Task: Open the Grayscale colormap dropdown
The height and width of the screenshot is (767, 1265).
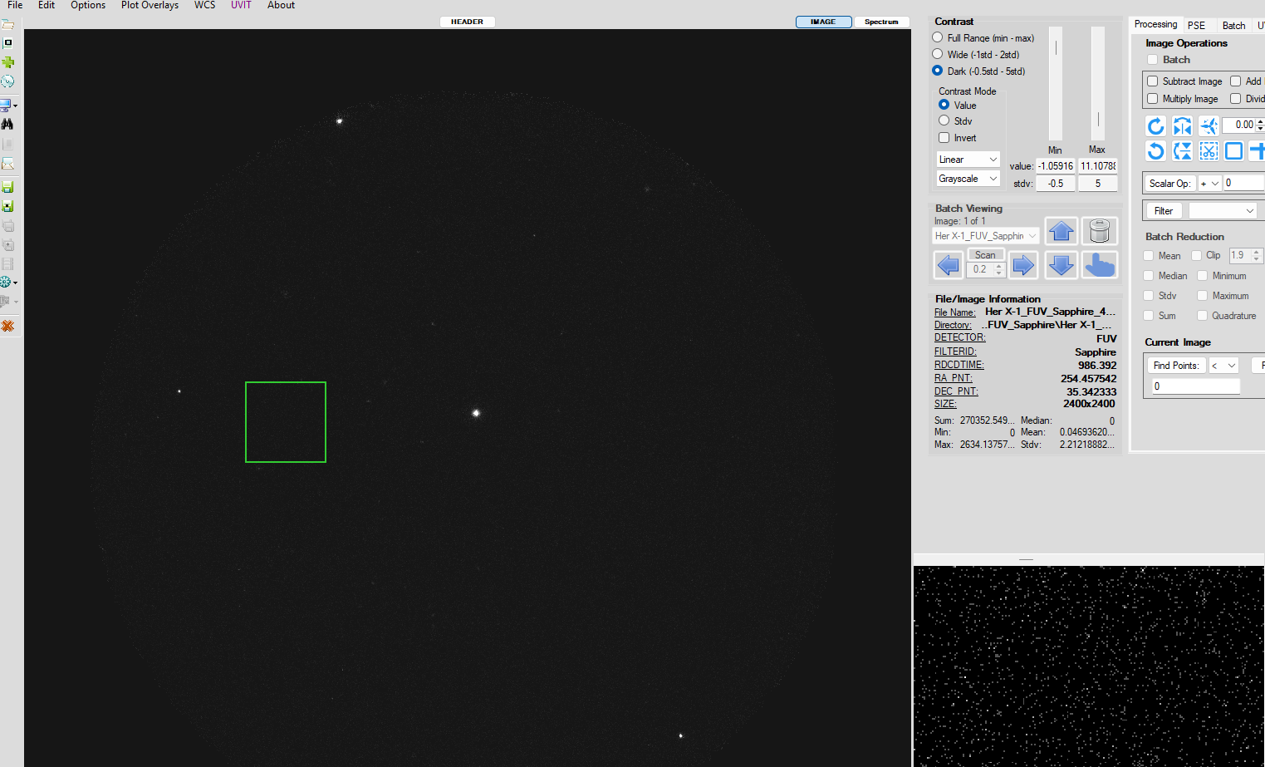Action: [968, 179]
